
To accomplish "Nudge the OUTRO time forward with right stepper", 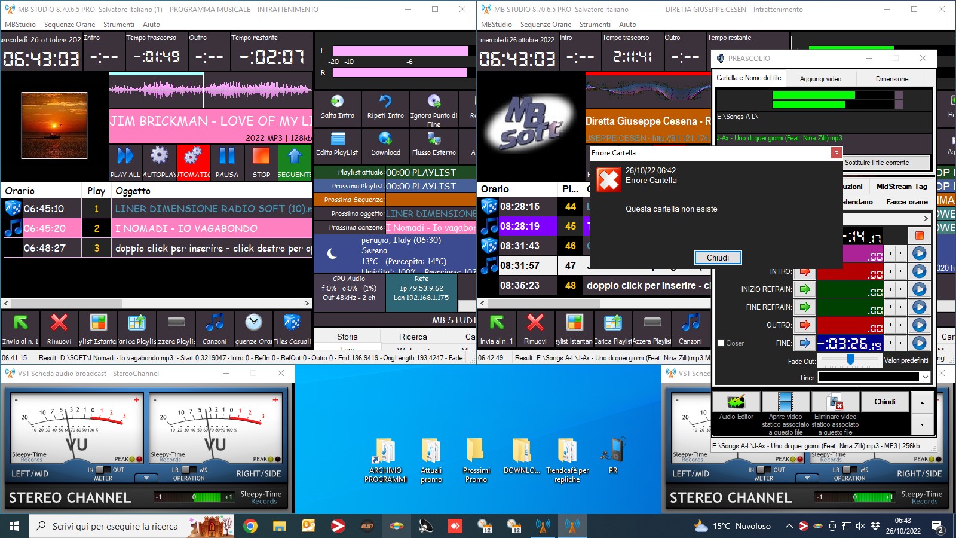I will point(900,325).
